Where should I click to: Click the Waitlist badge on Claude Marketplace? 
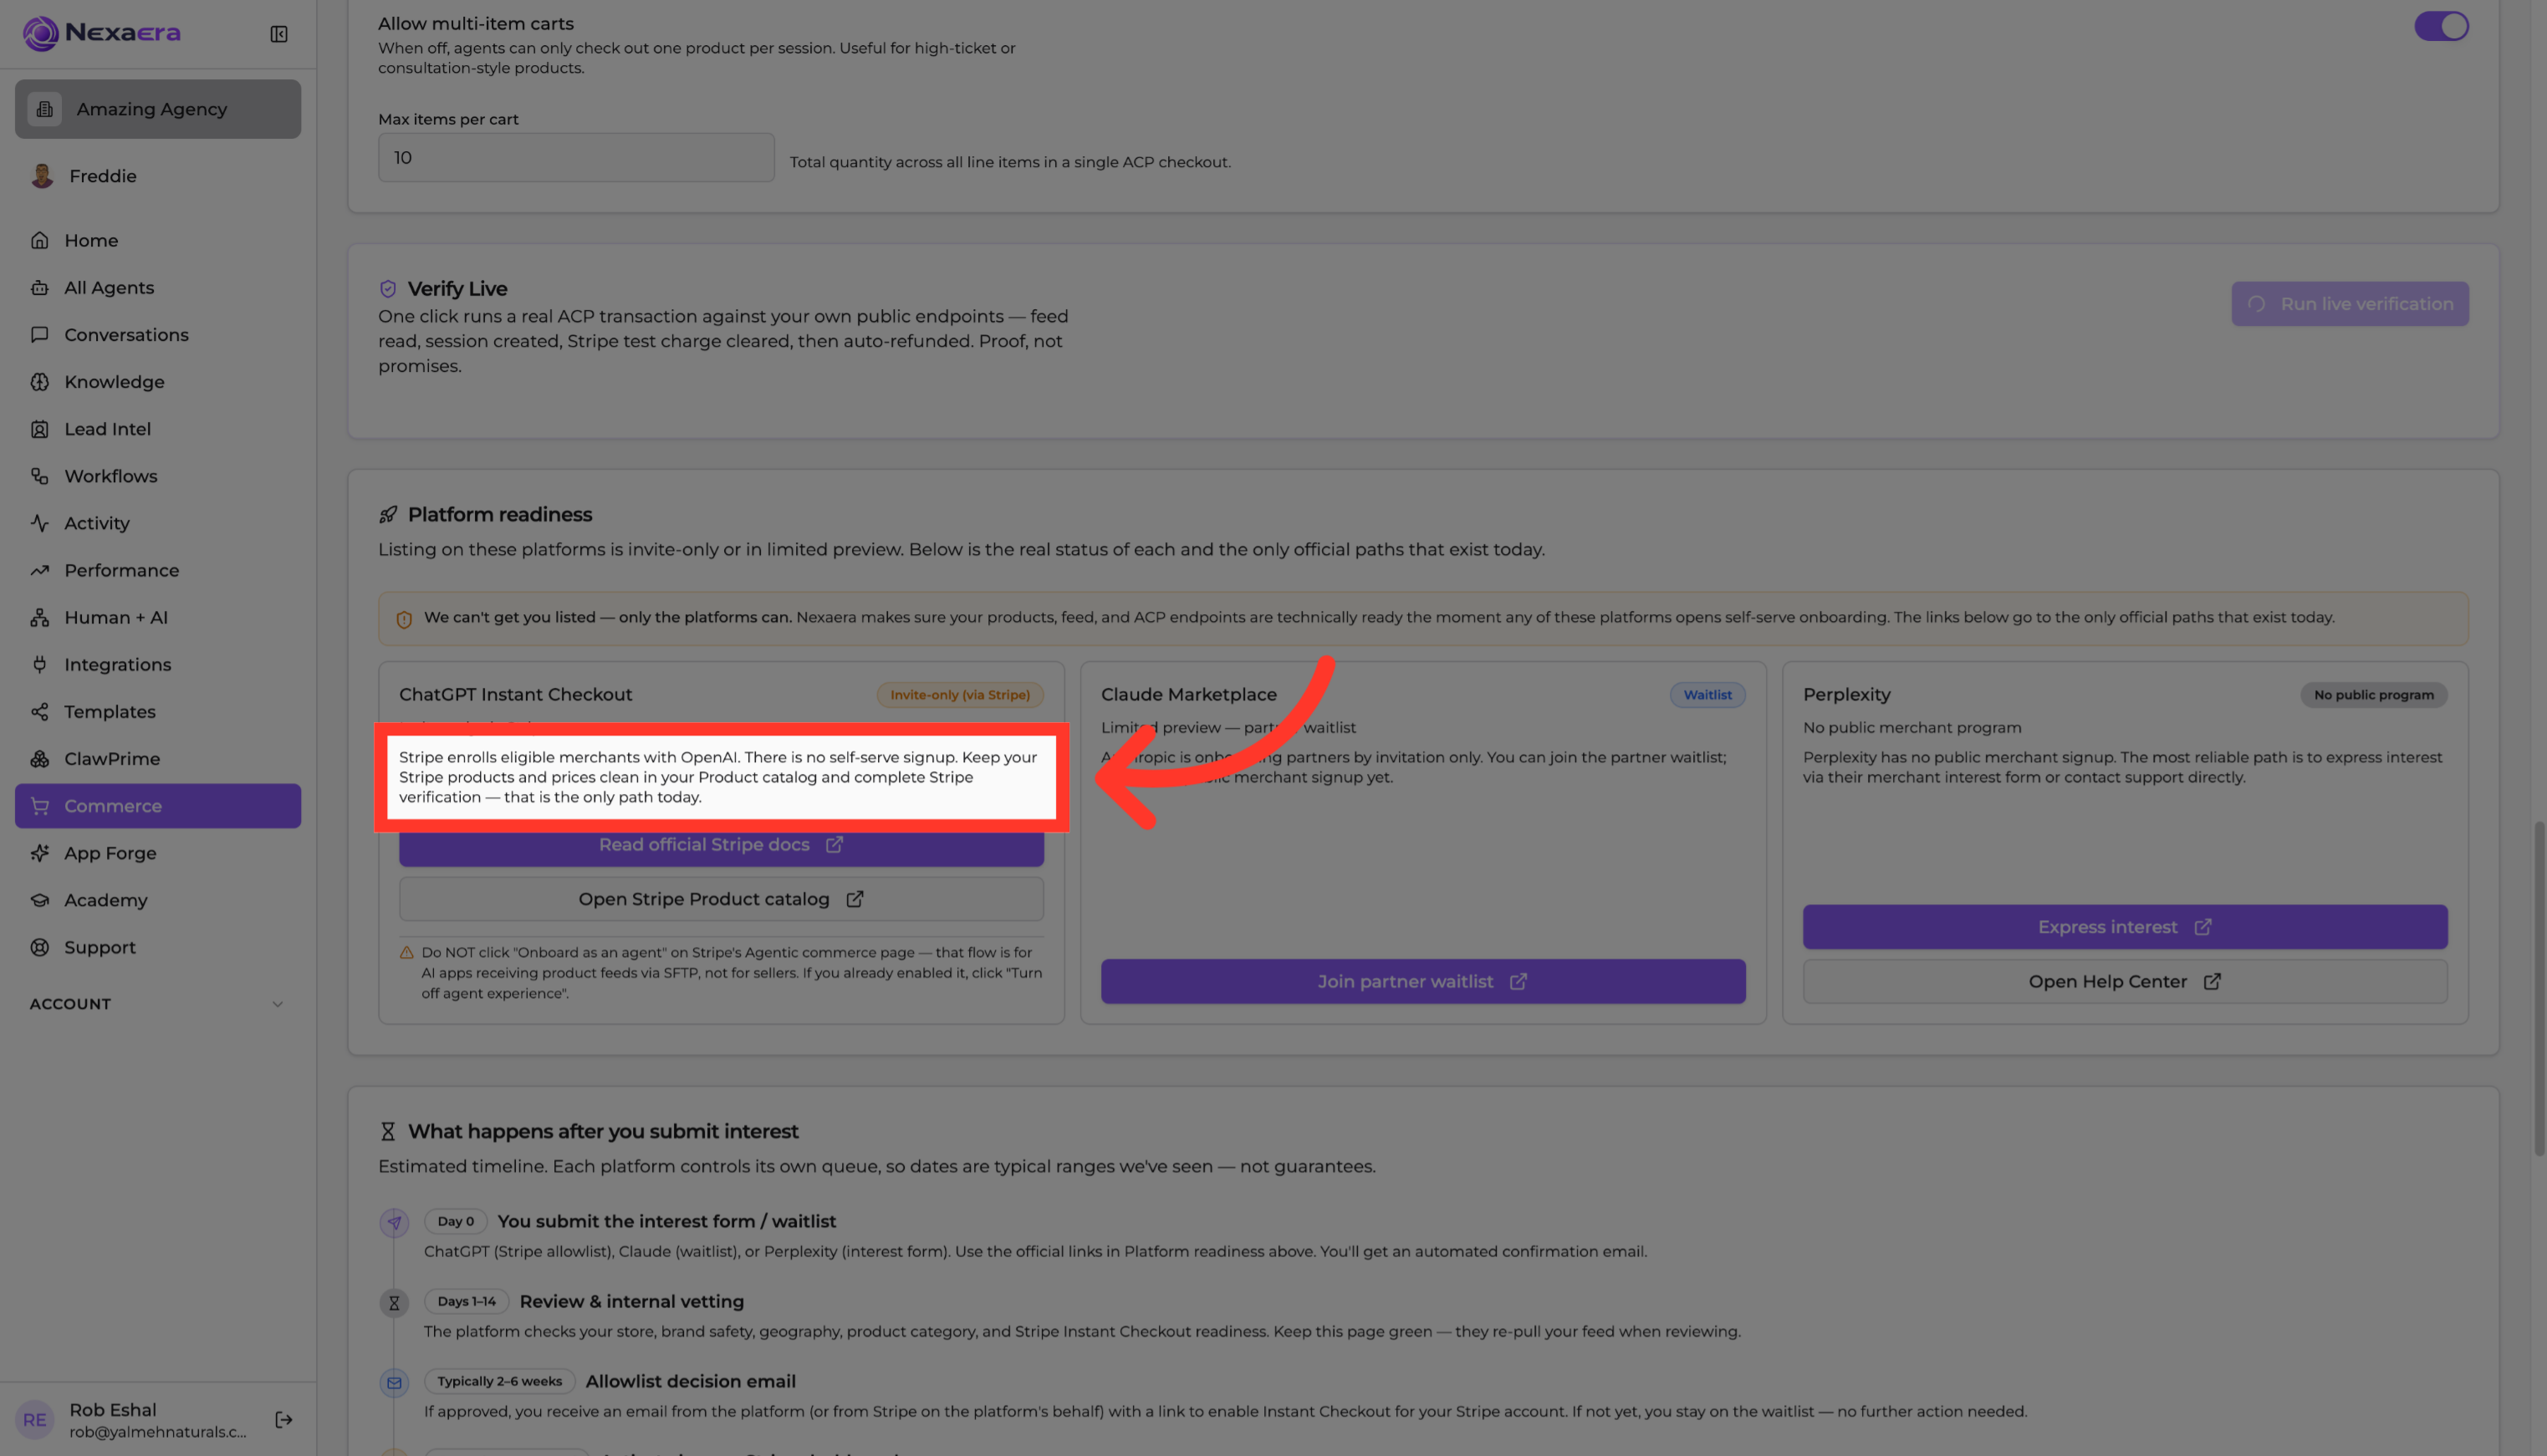1707,695
